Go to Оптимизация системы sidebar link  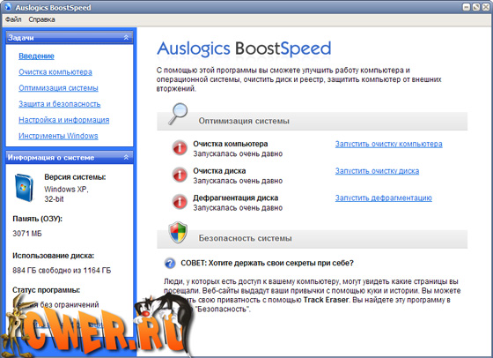coord(58,88)
